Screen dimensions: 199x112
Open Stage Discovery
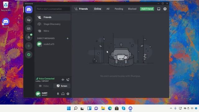pos(53,24)
